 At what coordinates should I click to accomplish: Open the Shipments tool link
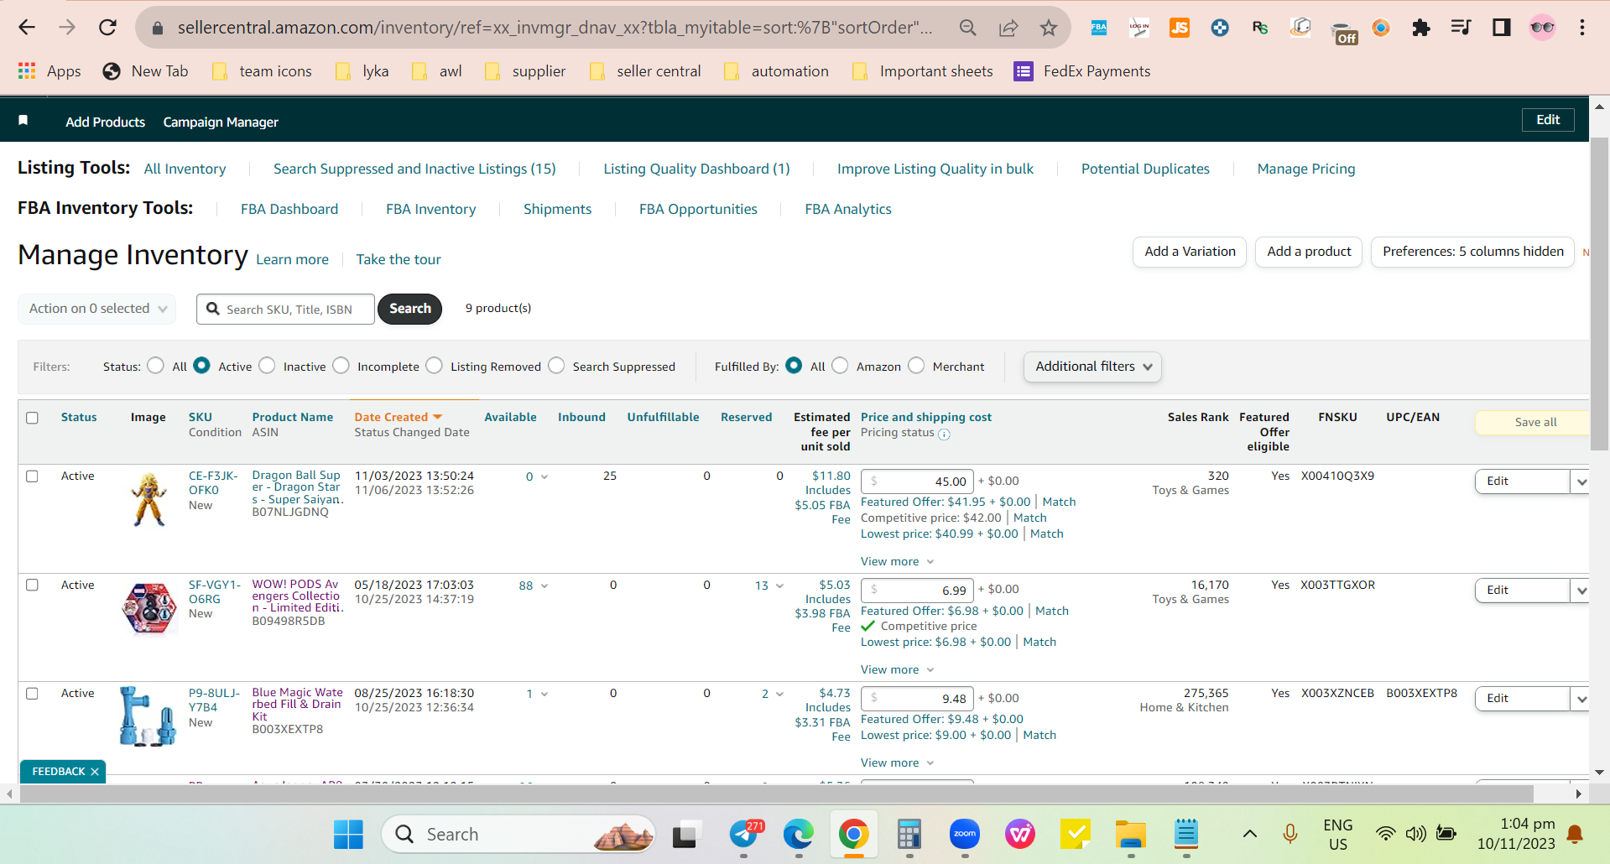(x=557, y=209)
